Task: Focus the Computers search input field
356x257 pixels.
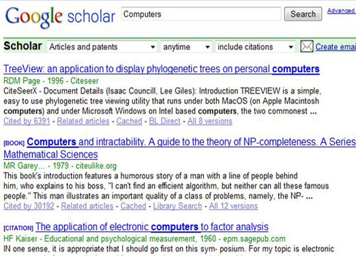Action: (x=201, y=14)
